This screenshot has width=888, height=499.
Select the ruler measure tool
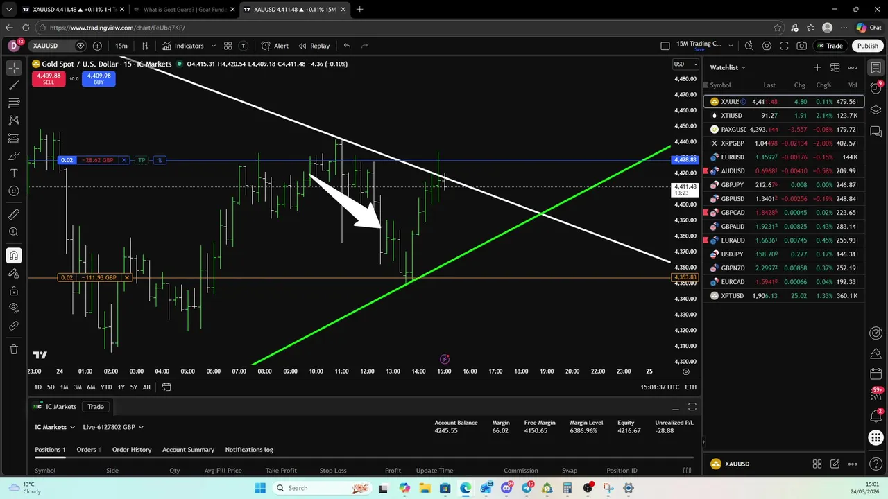[x=14, y=214]
